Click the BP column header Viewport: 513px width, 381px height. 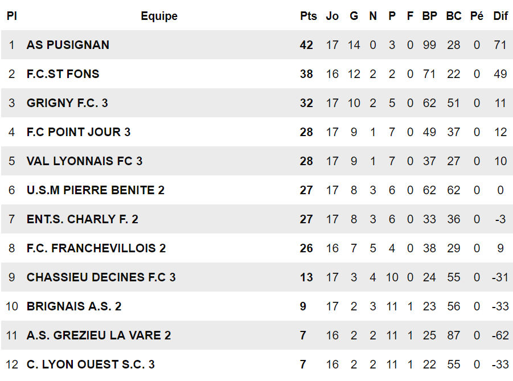point(429,16)
